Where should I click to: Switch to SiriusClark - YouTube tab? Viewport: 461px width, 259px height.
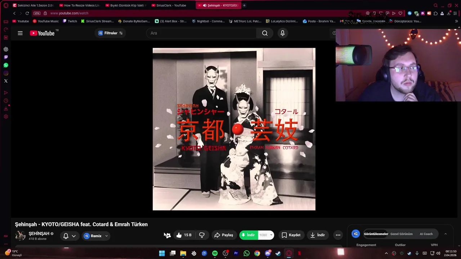tap(171, 5)
